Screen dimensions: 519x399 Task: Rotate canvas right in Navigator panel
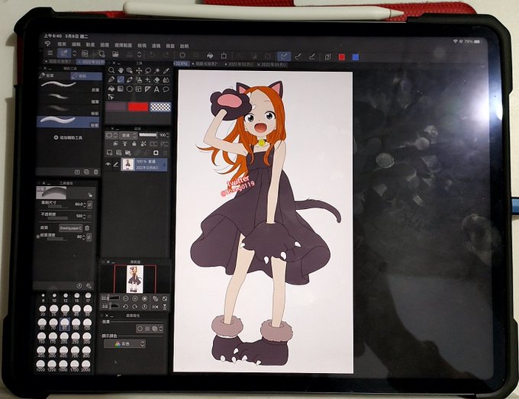pos(135,307)
